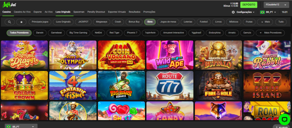Click the green DEPÓSITO button
292x128 pixels.
coord(249,5)
